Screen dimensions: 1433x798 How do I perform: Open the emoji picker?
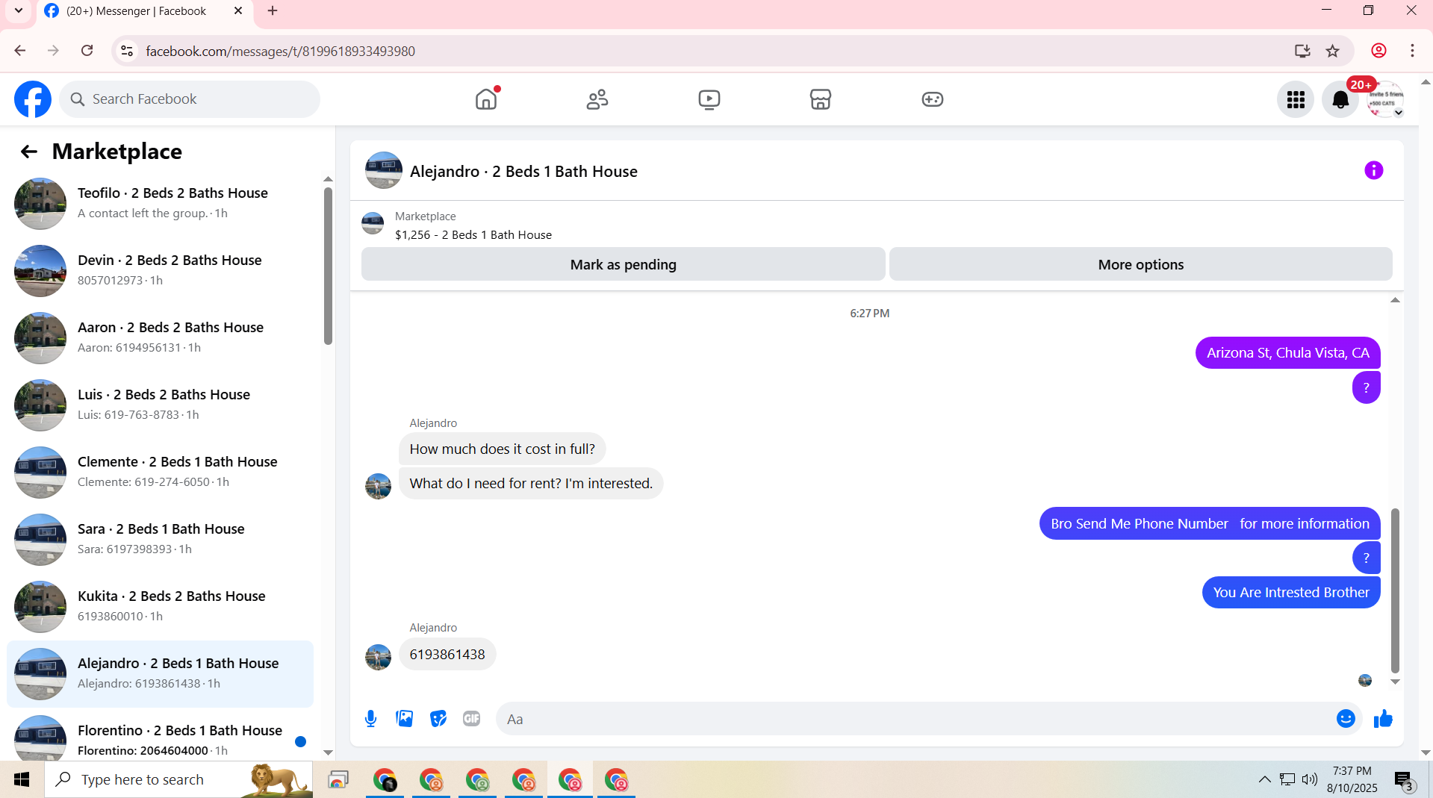pyautogui.click(x=1346, y=719)
